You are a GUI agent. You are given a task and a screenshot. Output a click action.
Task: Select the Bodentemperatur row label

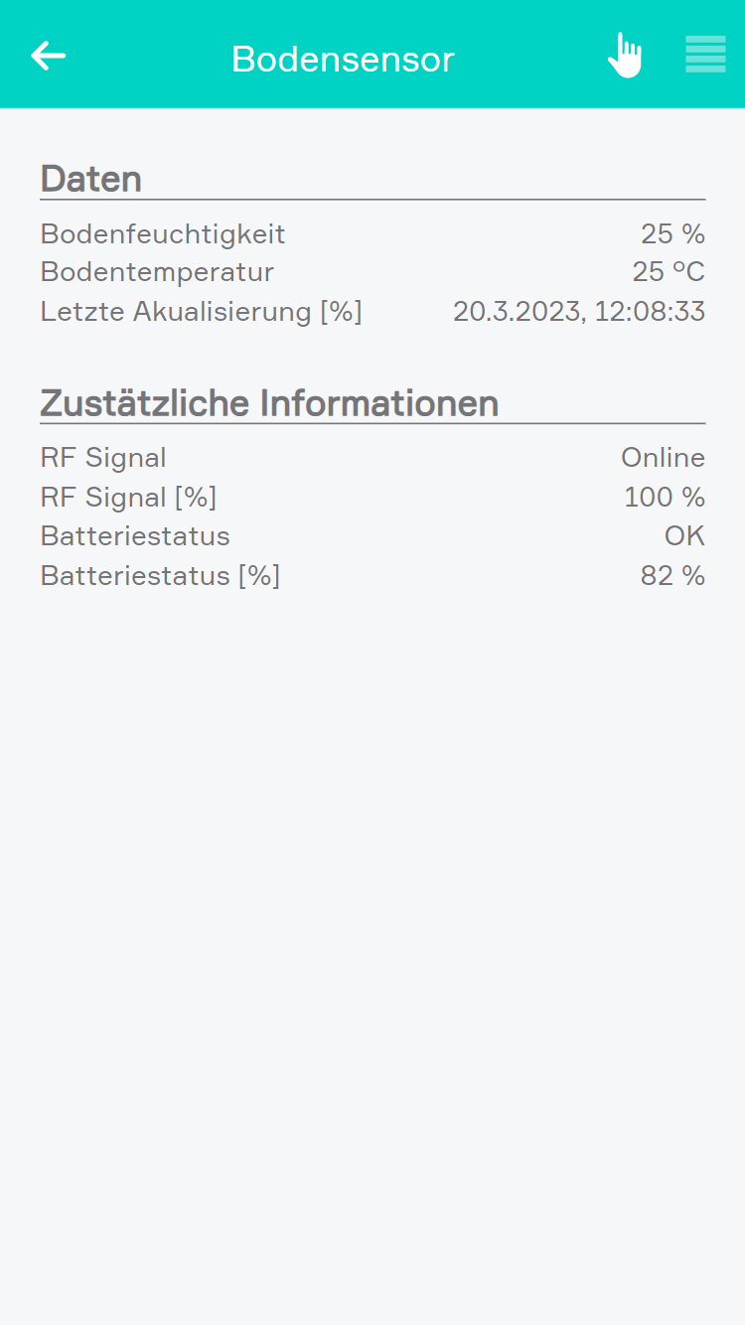(157, 272)
